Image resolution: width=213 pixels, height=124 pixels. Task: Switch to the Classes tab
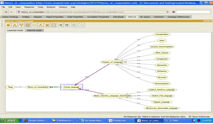click(x=38, y=17)
